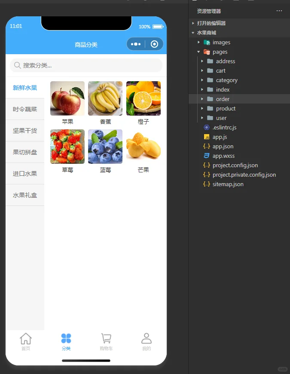Select the 进口水果 category tab
290x374 pixels.
click(25, 173)
